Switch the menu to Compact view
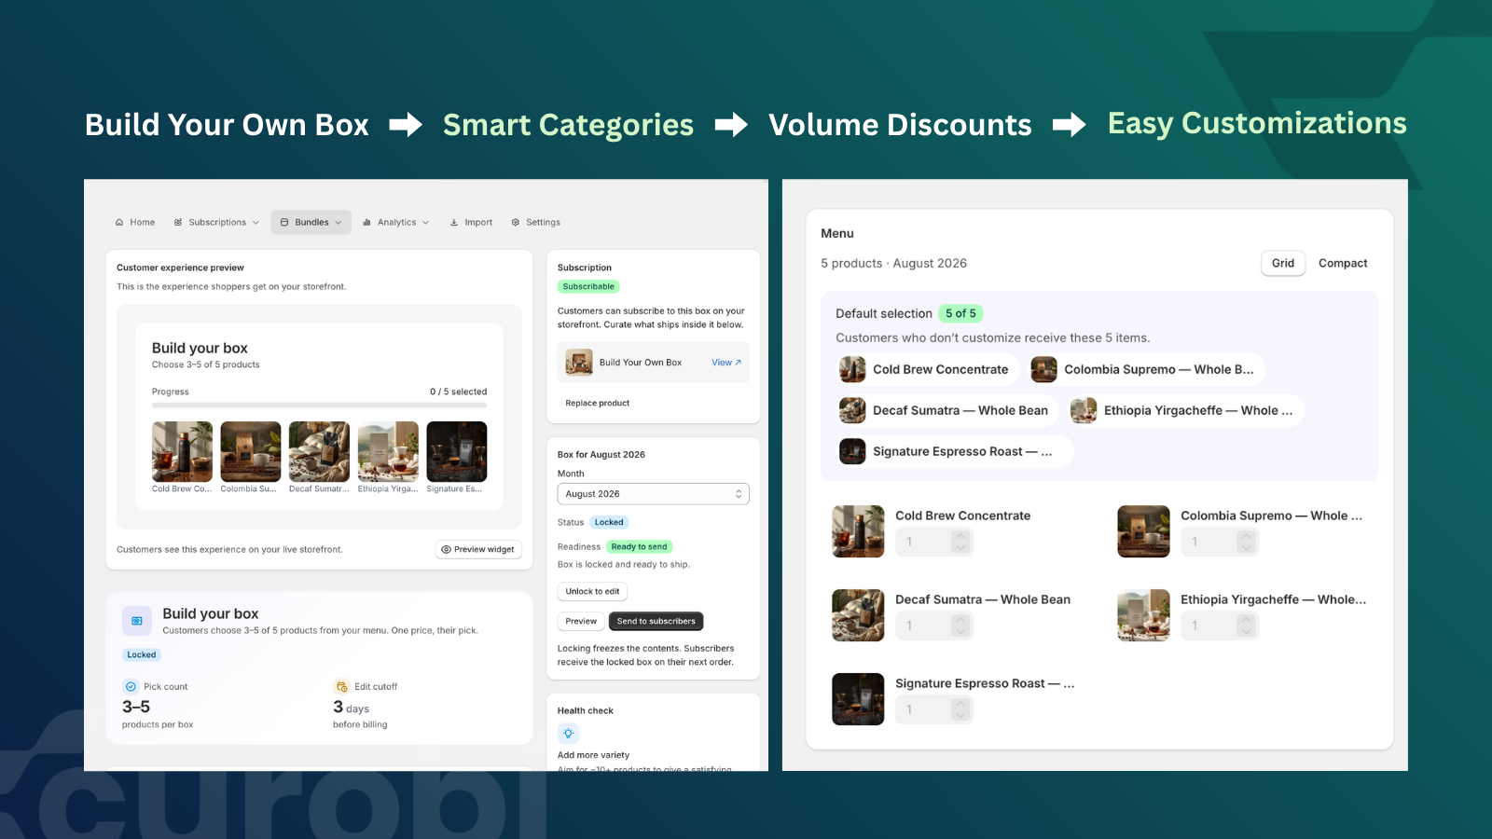Viewport: 1492px width, 839px height. tap(1343, 264)
